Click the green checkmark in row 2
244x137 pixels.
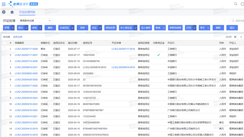coord(159,55)
